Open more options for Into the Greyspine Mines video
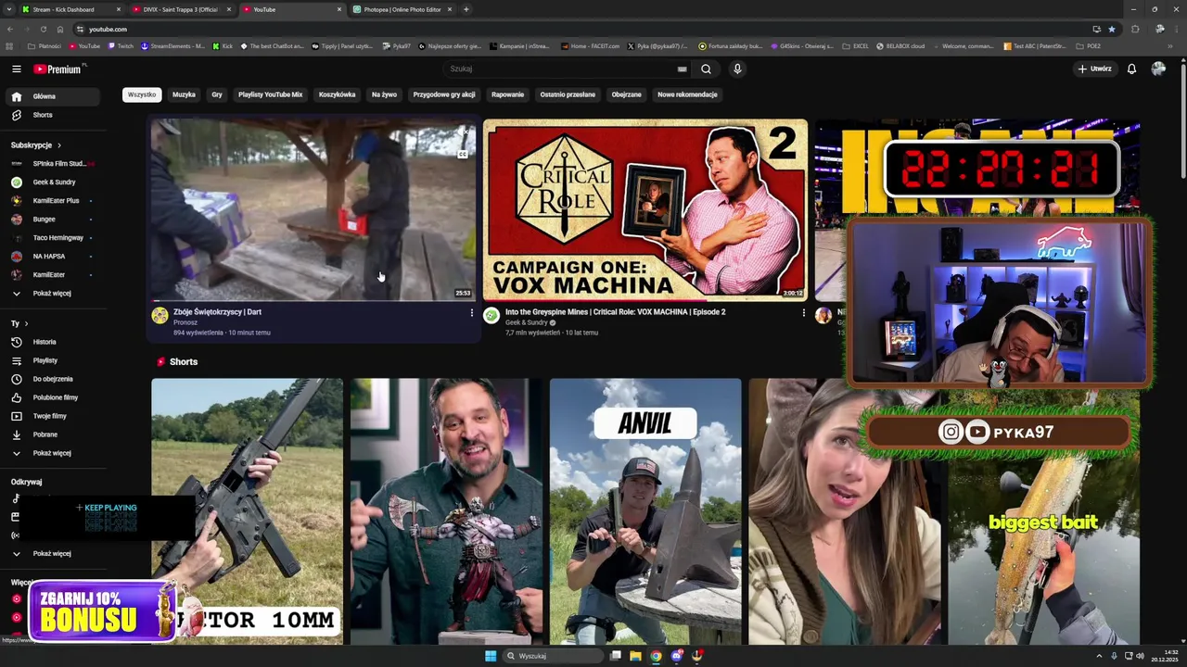The image size is (1187, 667). coord(803,313)
